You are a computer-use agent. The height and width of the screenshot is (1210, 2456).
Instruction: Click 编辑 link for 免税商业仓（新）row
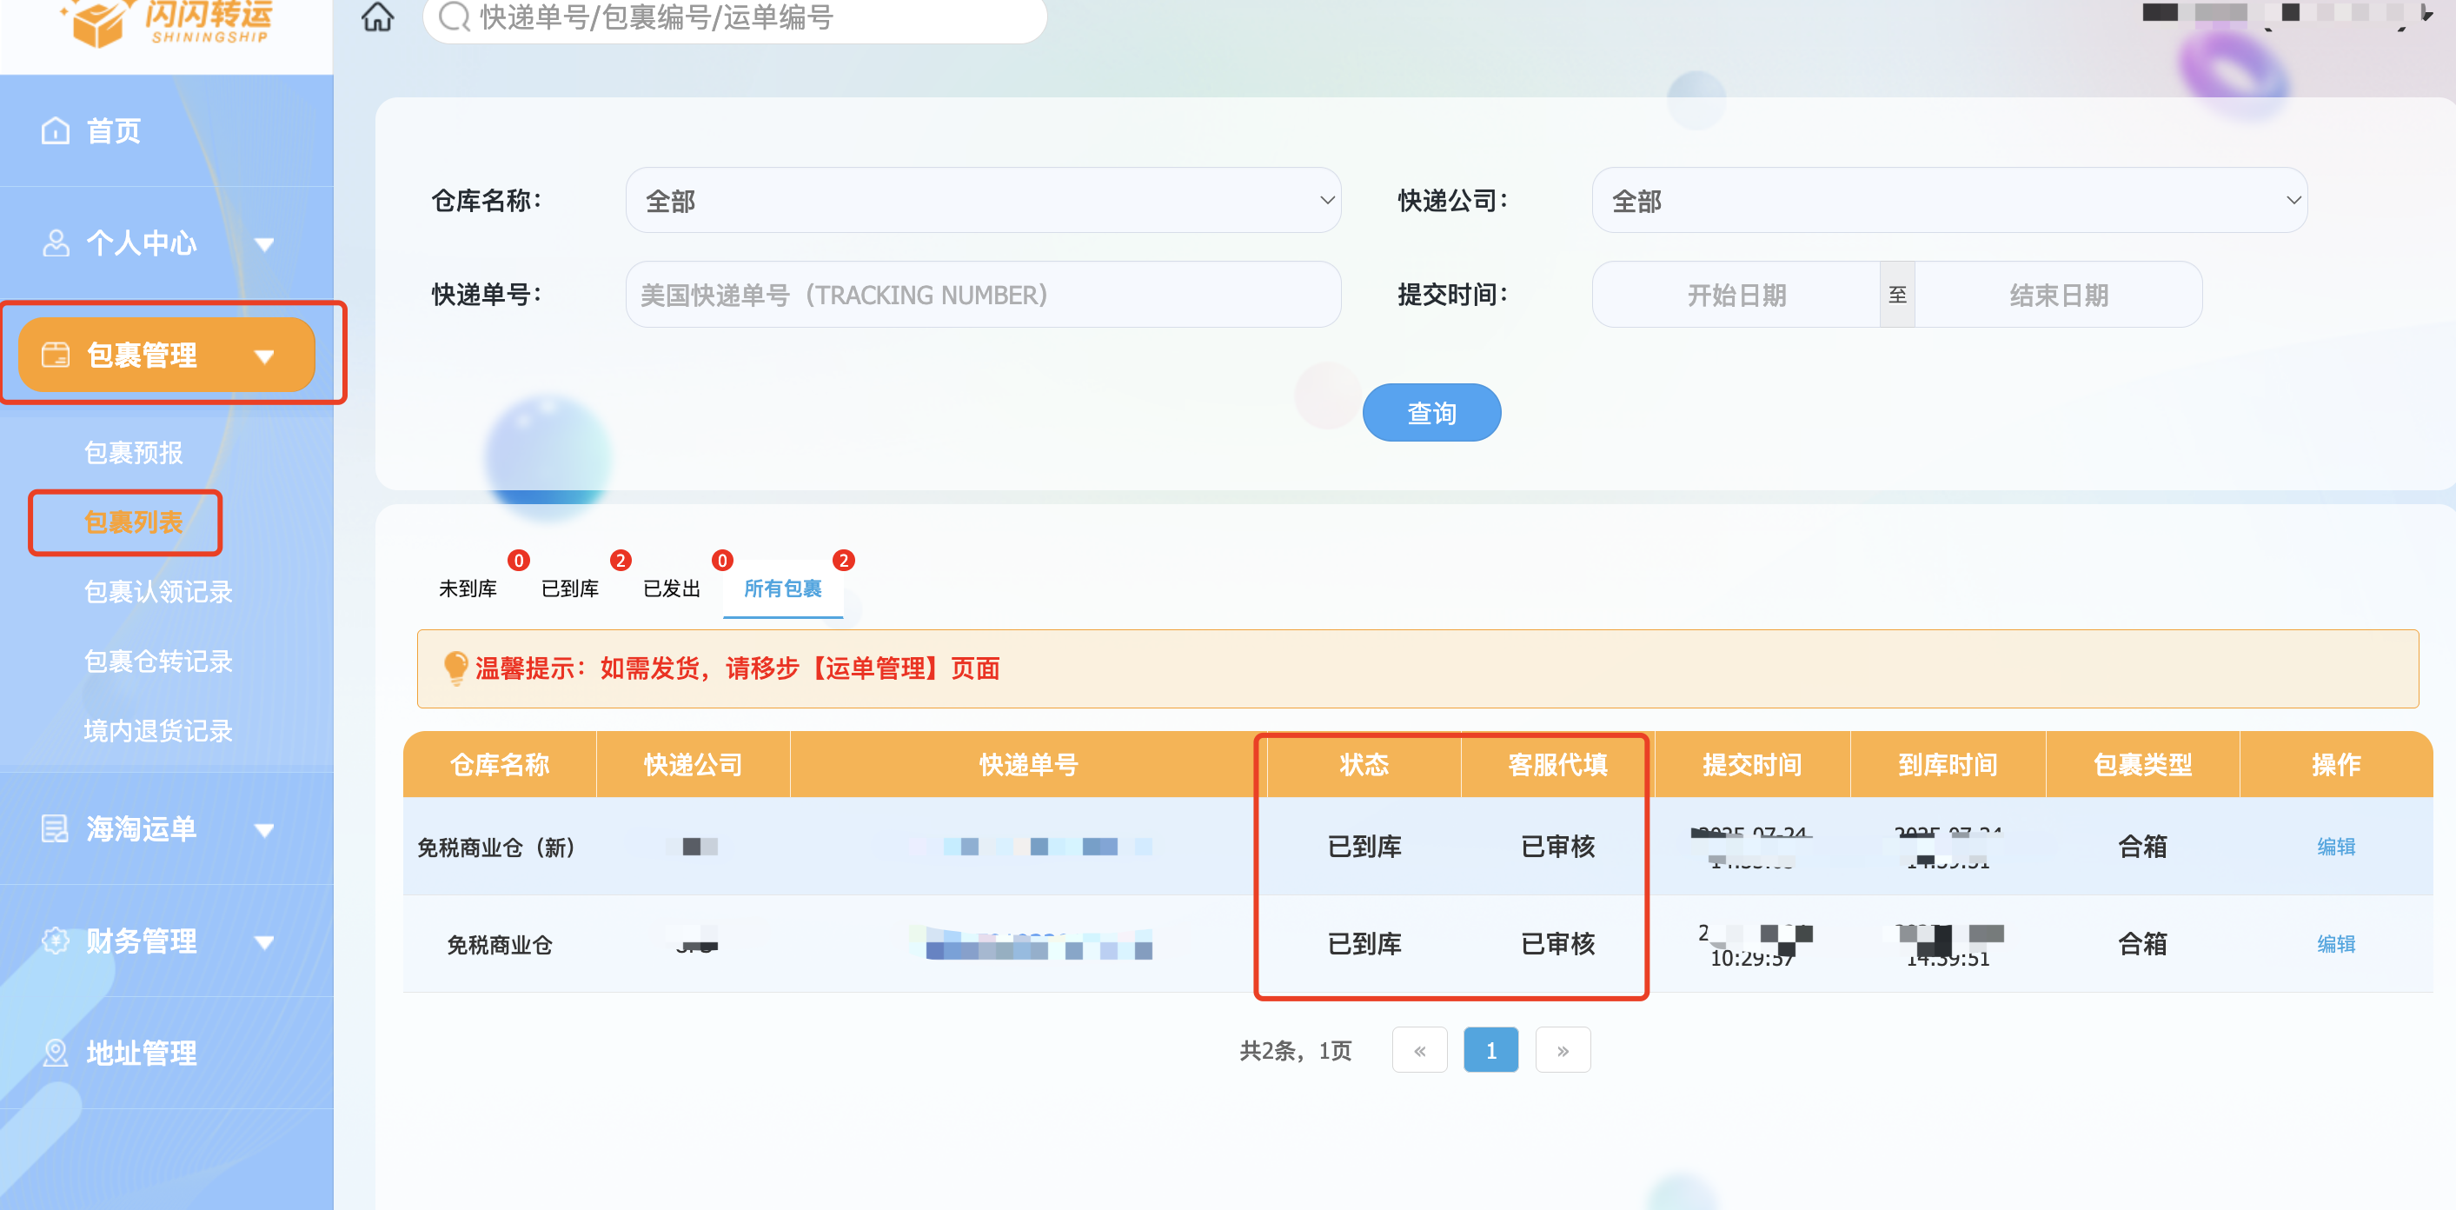pyautogui.click(x=2335, y=847)
